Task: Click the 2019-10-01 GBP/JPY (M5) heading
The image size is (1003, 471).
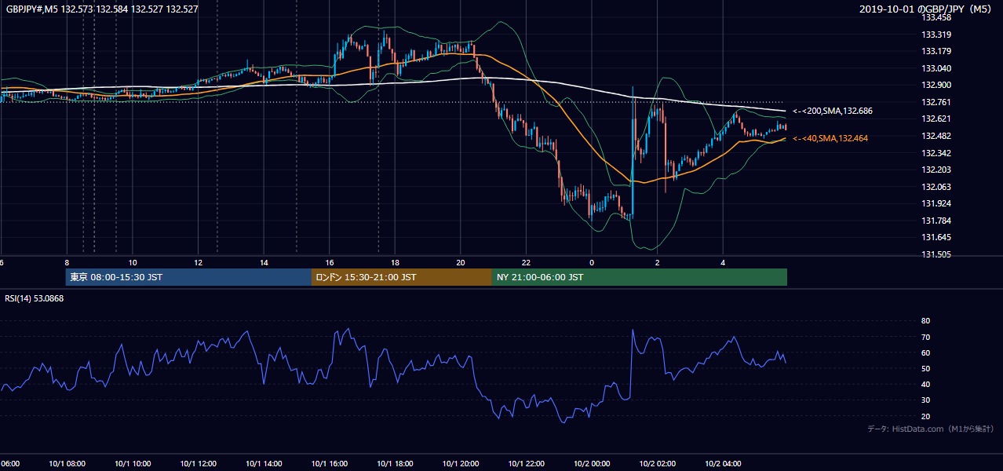Action: pos(927,9)
